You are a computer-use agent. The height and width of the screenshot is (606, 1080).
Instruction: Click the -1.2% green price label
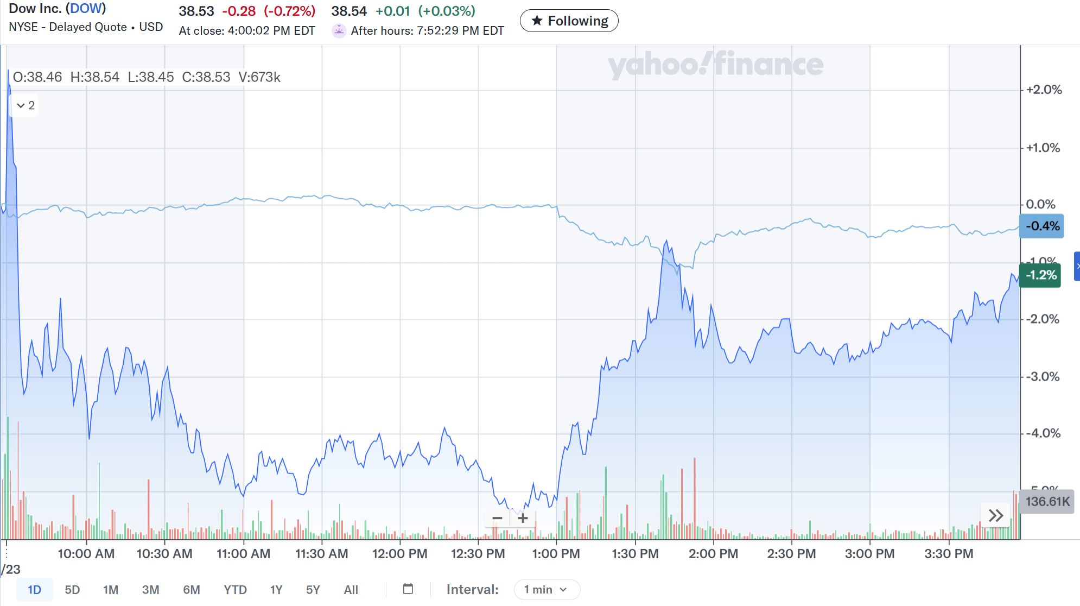click(x=1040, y=275)
